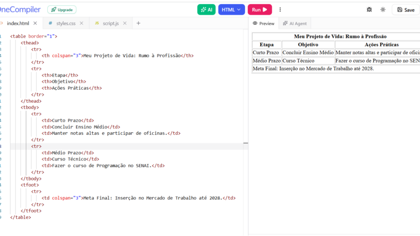This screenshot has height=236, width=420.
Task: Switch to the script.js tab
Action: coord(111,23)
